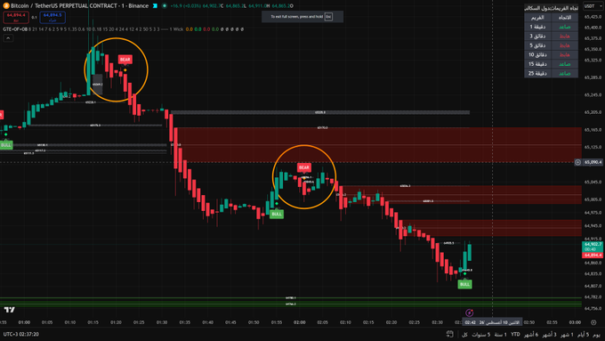
Task: Click the 65,425.0 price axis label
Action: tap(593, 17)
